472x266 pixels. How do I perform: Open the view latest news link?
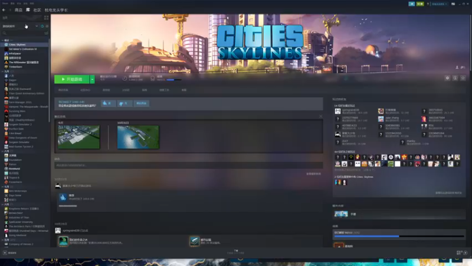click(313, 174)
